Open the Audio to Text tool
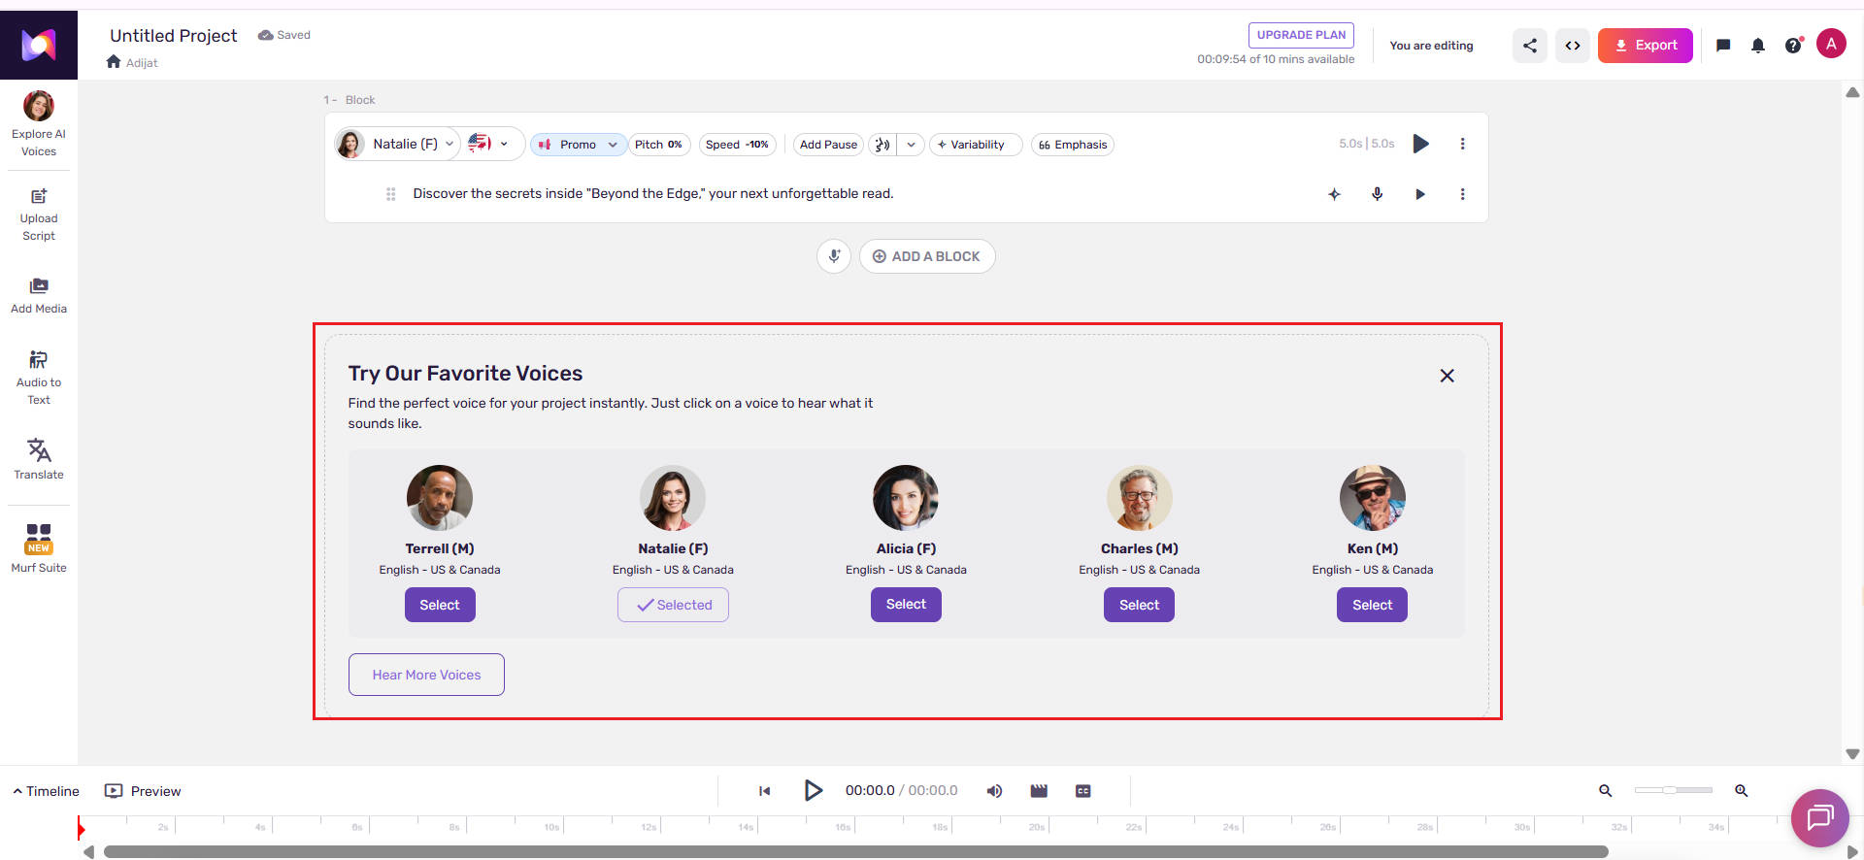 pos(39,377)
